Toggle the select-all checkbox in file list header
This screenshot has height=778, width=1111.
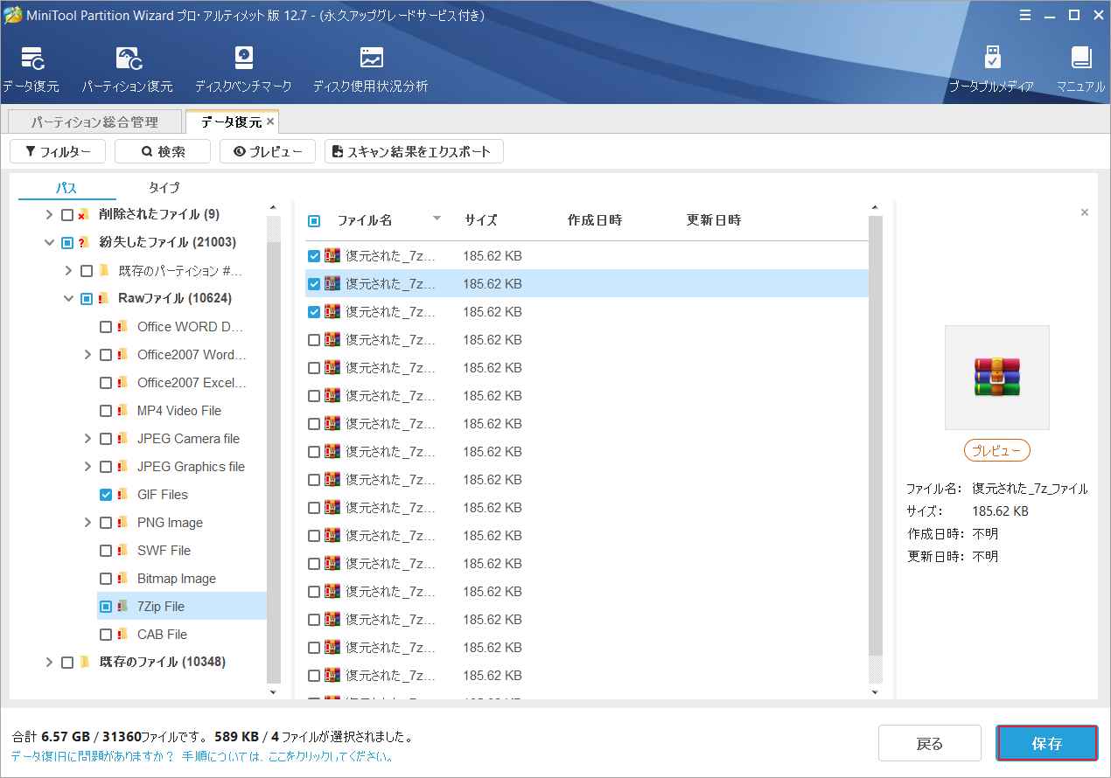(312, 220)
